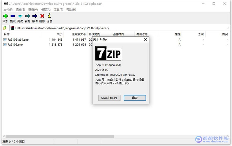232x146 pixels.
Task: Click the Move (移动) blue arrow icon
Action: tap(35, 16)
